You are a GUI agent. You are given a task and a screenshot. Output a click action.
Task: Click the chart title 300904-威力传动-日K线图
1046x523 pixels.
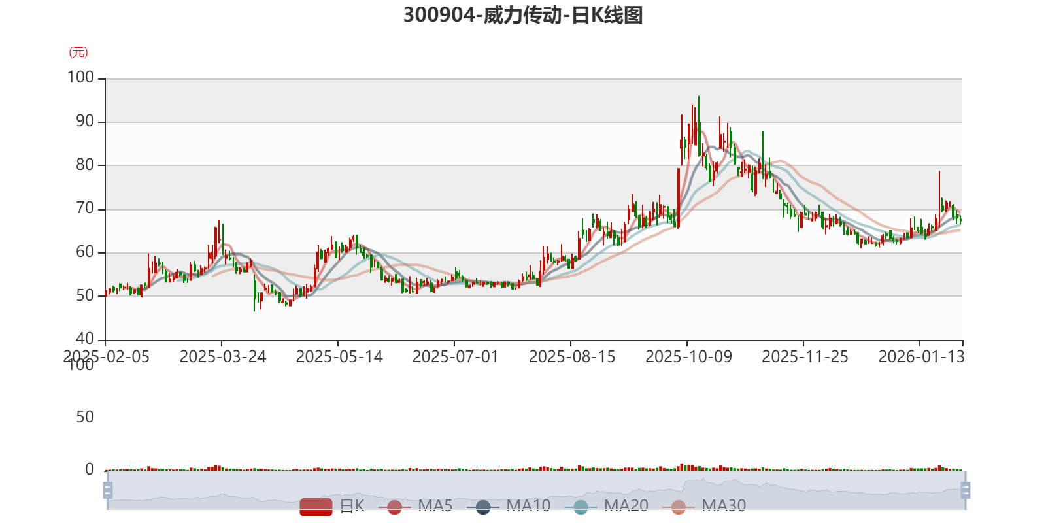523,15
